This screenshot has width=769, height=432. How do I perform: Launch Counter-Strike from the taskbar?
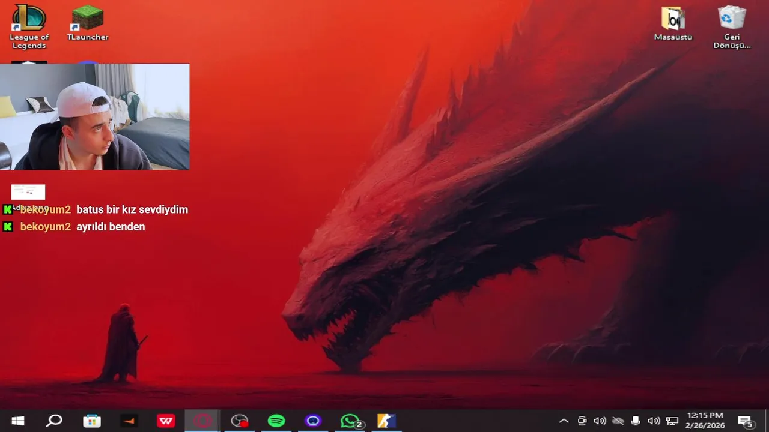pos(387,421)
